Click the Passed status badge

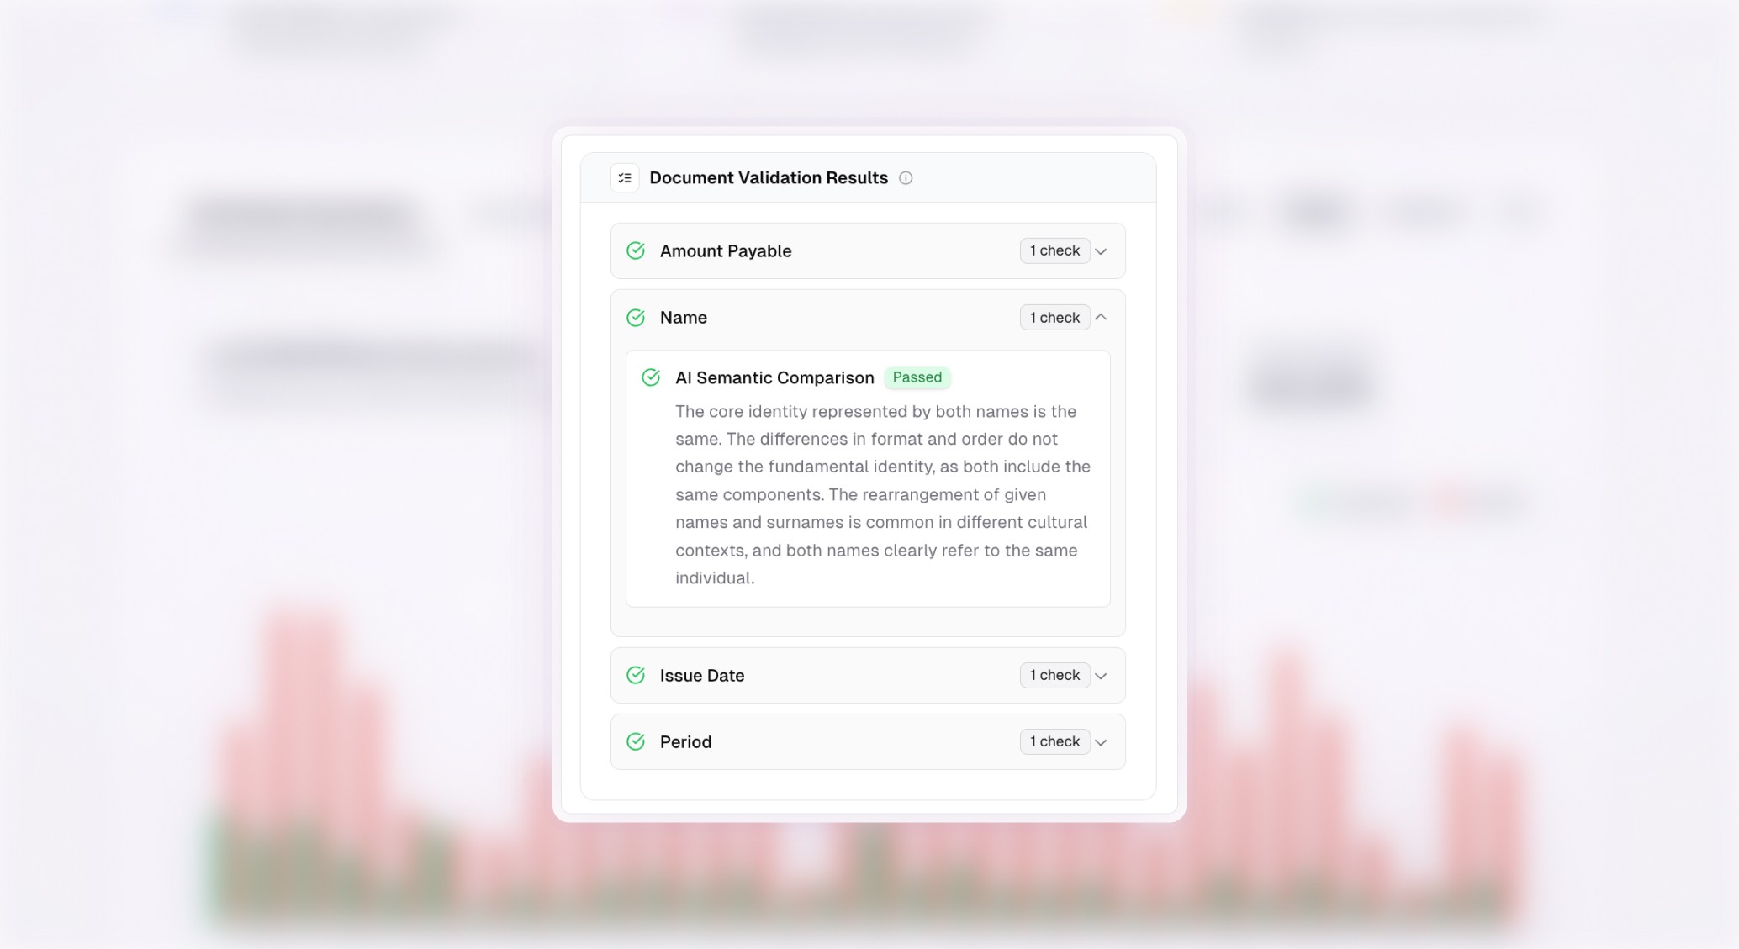pyautogui.click(x=917, y=377)
